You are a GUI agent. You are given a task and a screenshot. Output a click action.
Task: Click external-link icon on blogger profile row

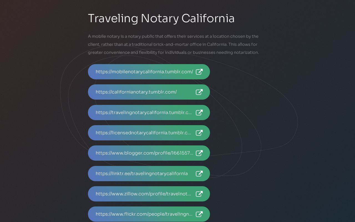coord(199,153)
